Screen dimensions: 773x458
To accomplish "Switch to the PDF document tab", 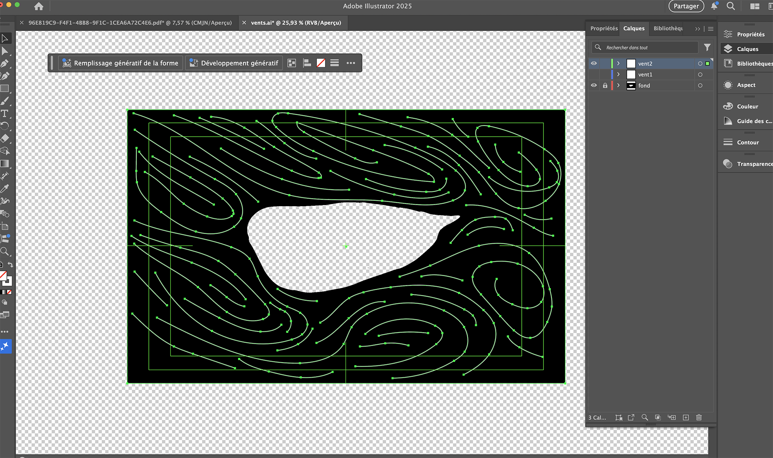I will click(x=130, y=23).
